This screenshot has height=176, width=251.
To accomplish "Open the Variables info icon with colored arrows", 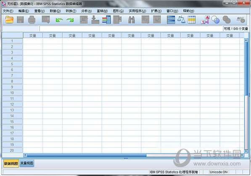I will point(106,20).
